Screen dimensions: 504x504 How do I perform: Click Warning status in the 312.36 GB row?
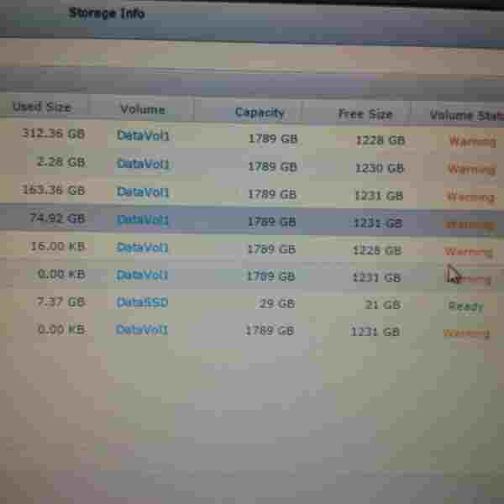click(x=471, y=141)
